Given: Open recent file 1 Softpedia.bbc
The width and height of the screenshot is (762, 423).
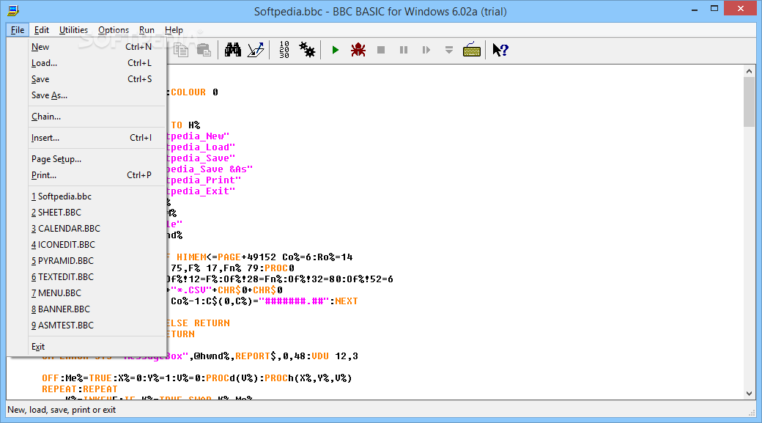Looking at the screenshot, I should pyautogui.click(x=92, y=196).
